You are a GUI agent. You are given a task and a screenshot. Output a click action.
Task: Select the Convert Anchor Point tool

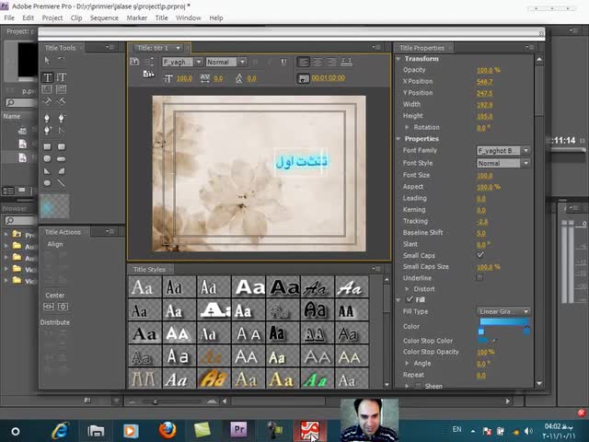(x=61, y=131)
